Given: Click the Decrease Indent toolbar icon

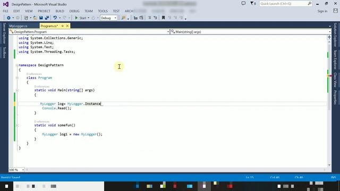Looking at the screenshot, I should point(149,18).
